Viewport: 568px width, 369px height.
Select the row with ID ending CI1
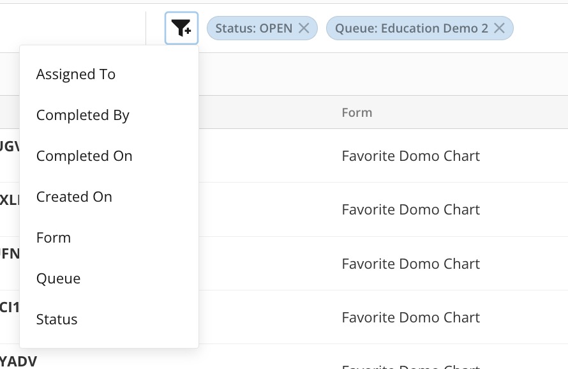click(10, 308)
